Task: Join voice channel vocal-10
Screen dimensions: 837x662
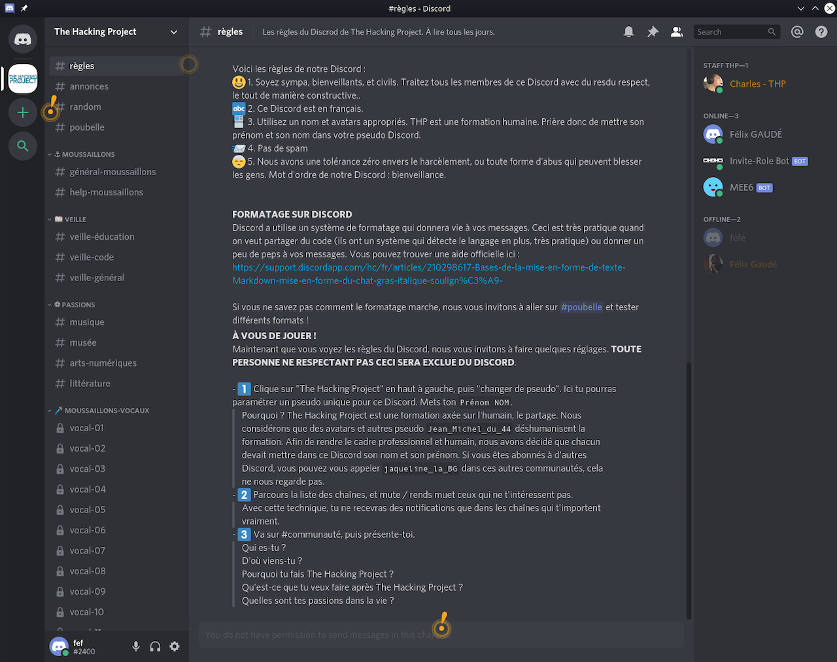Action: (x=116, y=612)
